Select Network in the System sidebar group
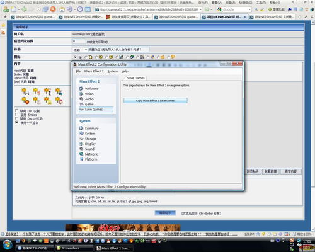 coord(88,154)
